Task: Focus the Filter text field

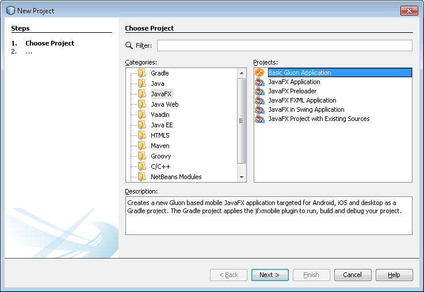Action: click(284, 45)
